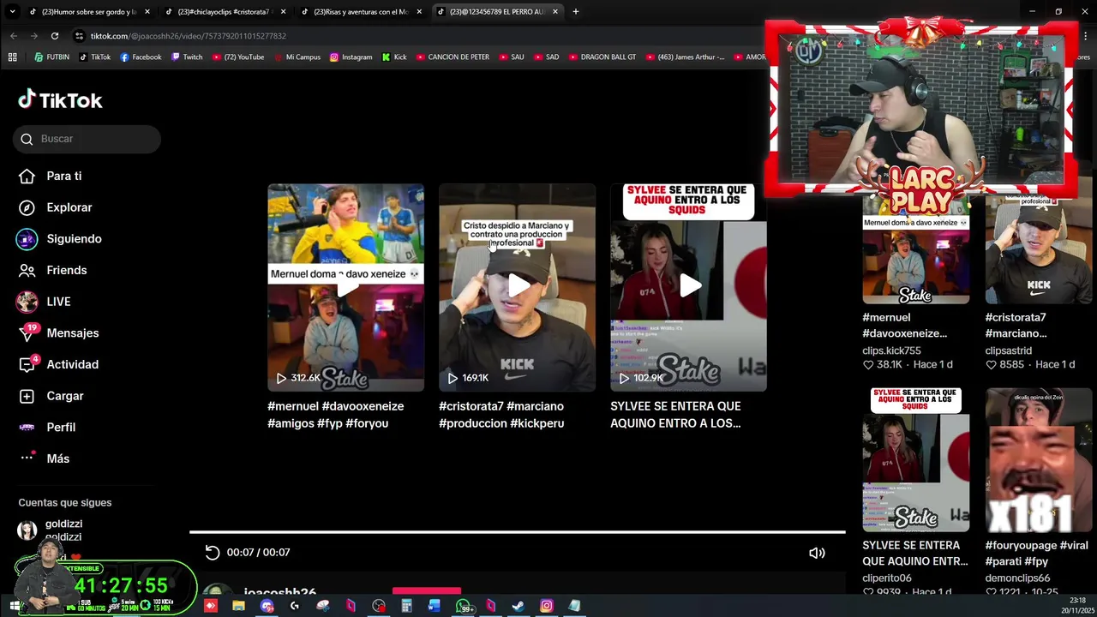
Task: Open File Explorer from the taskbar
Action: pyautogui.click(x=238, y=606)
